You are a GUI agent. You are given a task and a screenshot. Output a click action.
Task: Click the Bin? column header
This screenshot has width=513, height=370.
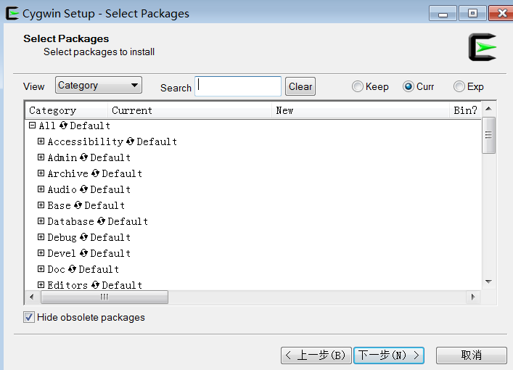(x=465, y=110)
